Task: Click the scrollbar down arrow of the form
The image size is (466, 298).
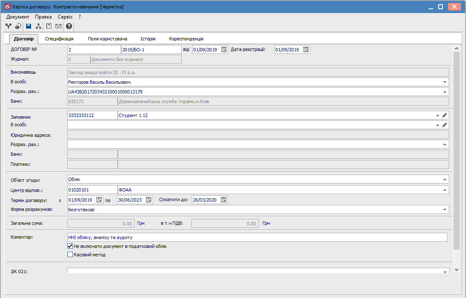Action: [x=457, y=270]
